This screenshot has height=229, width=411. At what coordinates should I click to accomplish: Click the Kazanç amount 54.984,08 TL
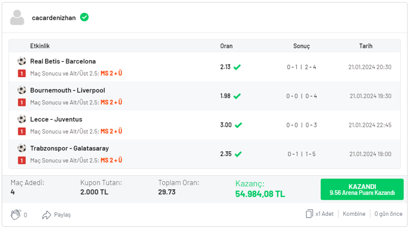pyautogui.click(x=260, y=194)
